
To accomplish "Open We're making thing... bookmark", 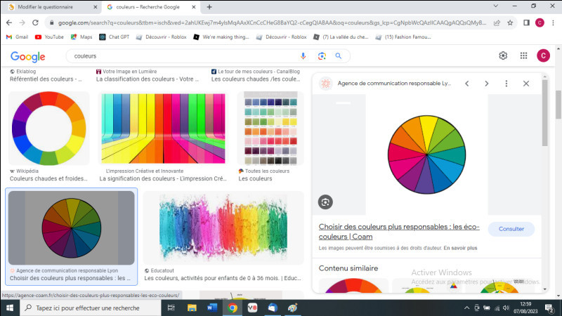I will click(221, 37).
